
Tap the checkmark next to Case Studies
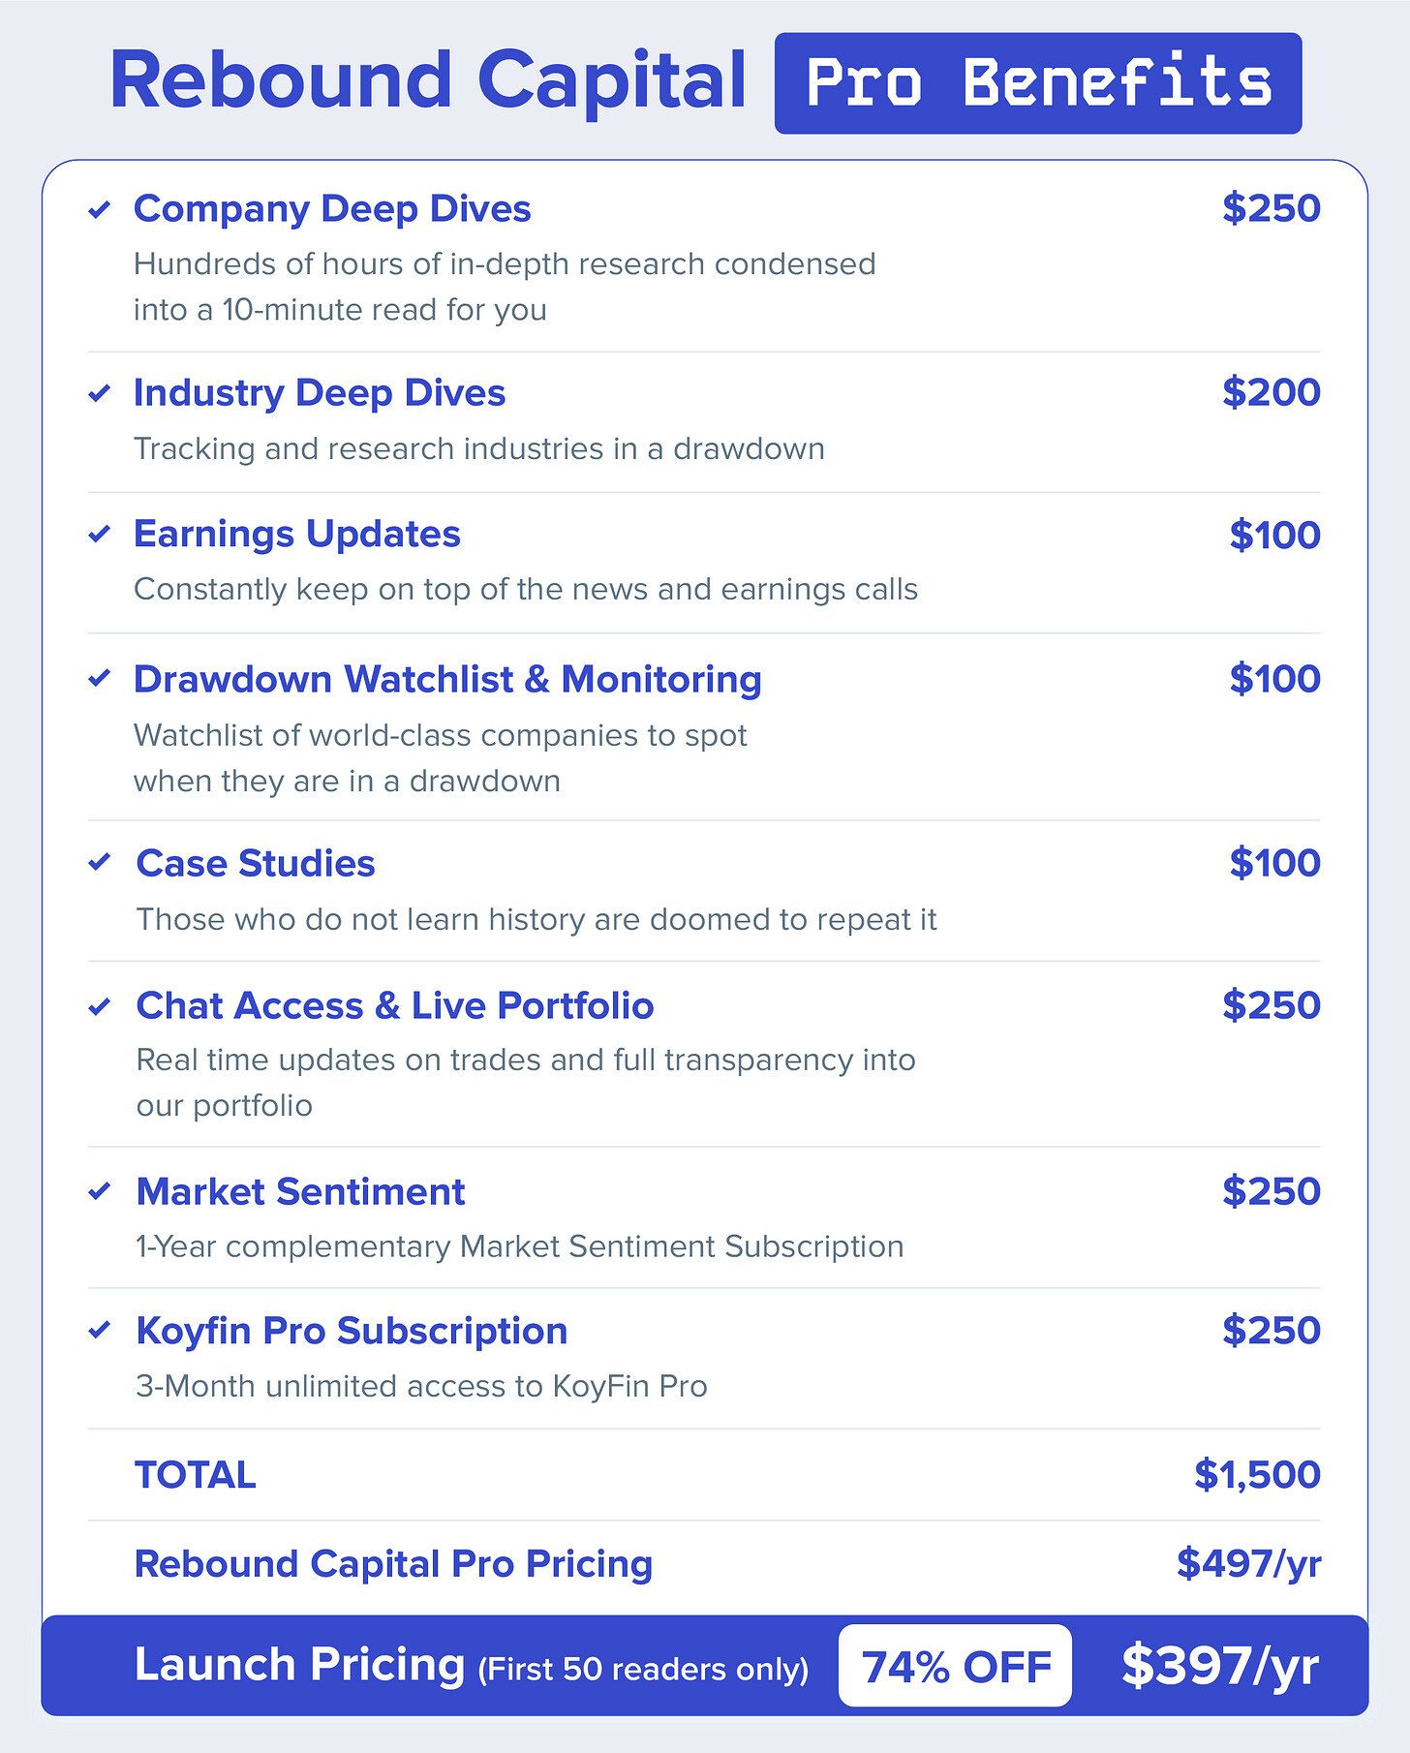coord(100,862)
